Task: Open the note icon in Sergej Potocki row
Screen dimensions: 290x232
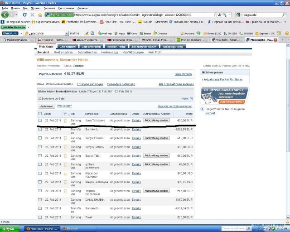Action: pyautogui.click(x=65, y=138)
